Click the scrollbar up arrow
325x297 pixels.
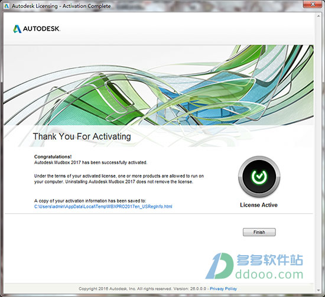point(318,16)
